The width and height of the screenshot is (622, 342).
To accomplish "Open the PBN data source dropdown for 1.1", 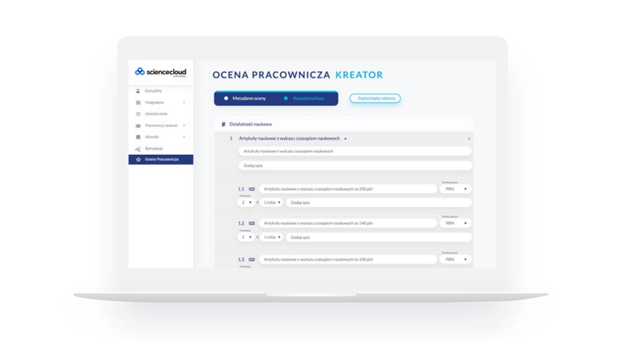I will pyautogui.click(x=456, y=189).
